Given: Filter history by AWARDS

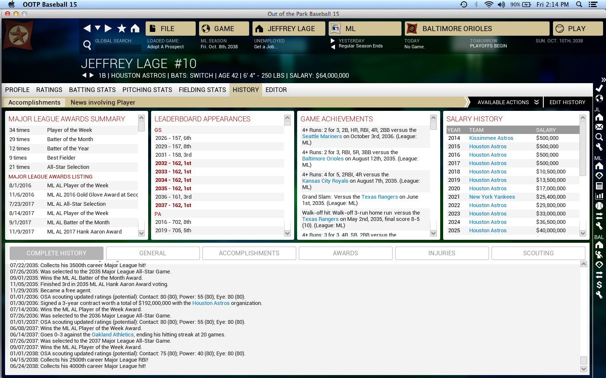Looking at the screenshot, I should pos(346,253).
